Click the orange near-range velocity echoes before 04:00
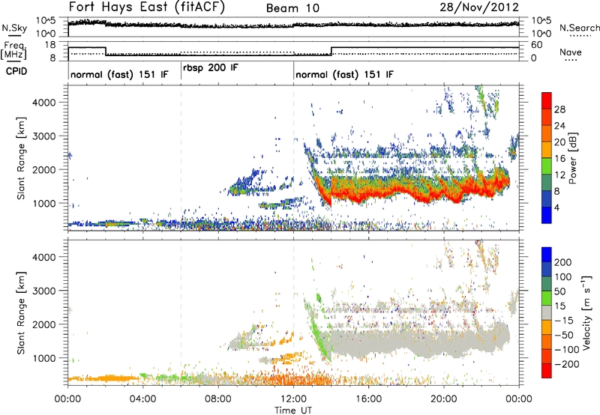Screen dimensions: 600x415 104,379
